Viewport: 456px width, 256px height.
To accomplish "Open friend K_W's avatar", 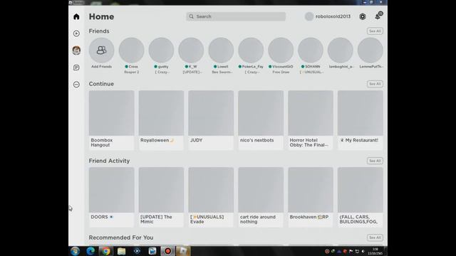I will pyautogui.click(x=191, y=50).
